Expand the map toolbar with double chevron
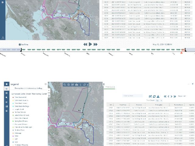Image resolution: width=195 pixels, height=146 pixels. 87,85
